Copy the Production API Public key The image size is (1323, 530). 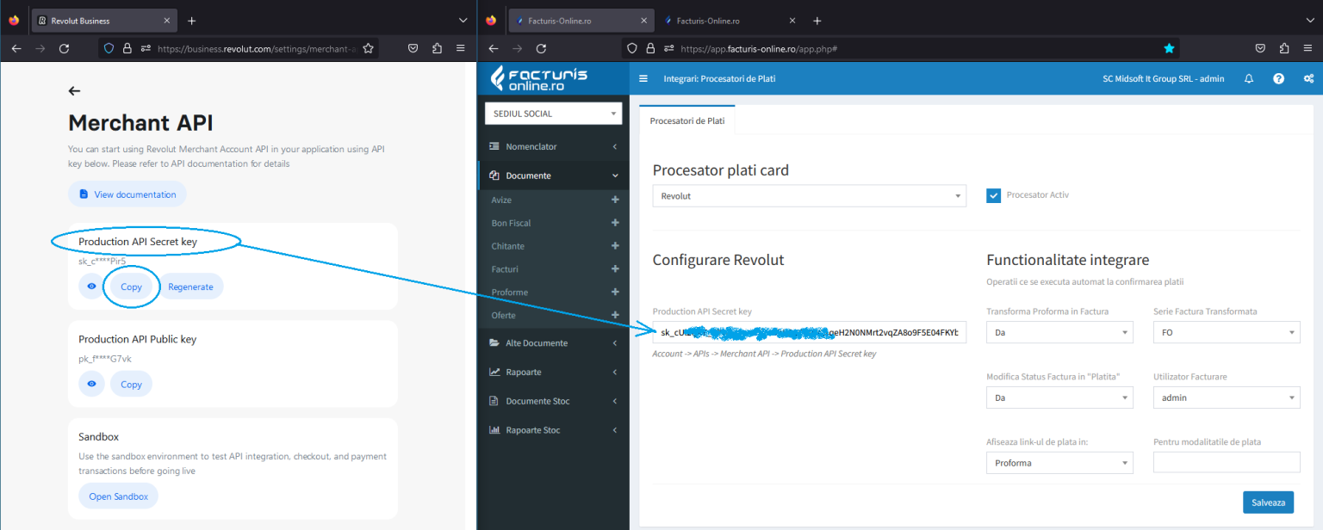(131, 384)
